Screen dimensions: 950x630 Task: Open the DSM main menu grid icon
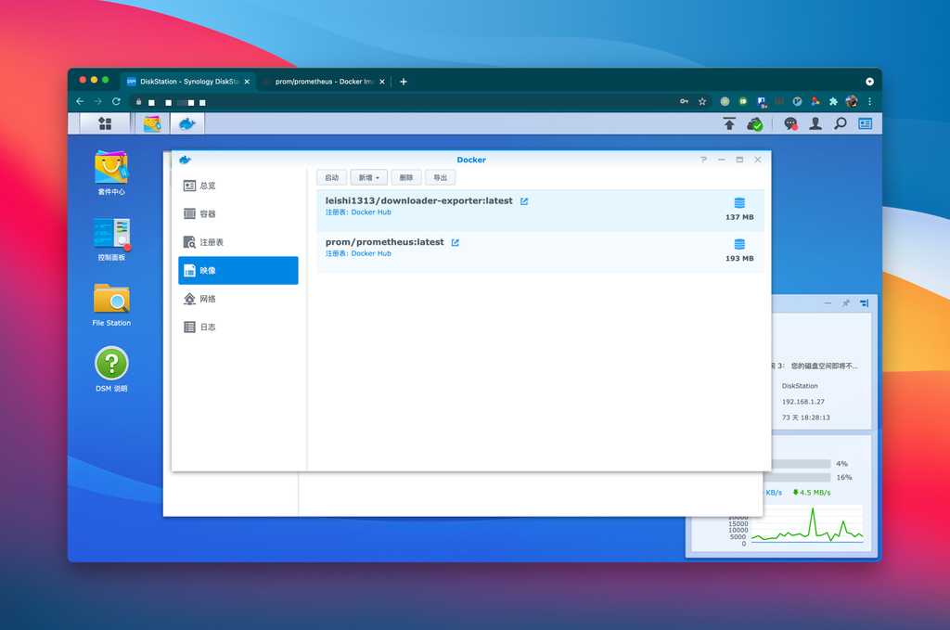click(105, 123)
